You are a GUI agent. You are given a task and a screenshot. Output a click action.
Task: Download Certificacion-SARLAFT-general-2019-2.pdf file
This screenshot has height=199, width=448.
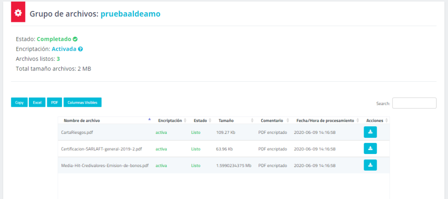point(370,149)
